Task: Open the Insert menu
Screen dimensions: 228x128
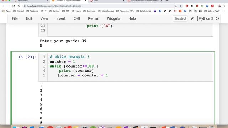Action: point(61,18)
